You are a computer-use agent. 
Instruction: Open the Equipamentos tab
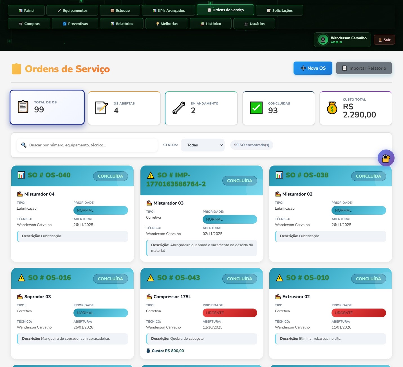click(x=72, y=10)
